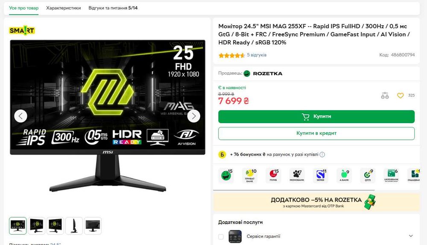Image resolution: width=427 pixels, height=245 pixels.
Task: Click the green Купити button
Action: (316, 116)
